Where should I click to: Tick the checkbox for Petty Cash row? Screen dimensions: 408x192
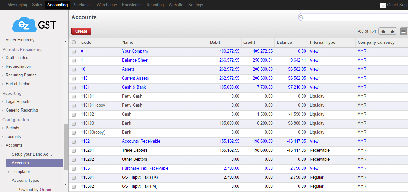[74, 96]
